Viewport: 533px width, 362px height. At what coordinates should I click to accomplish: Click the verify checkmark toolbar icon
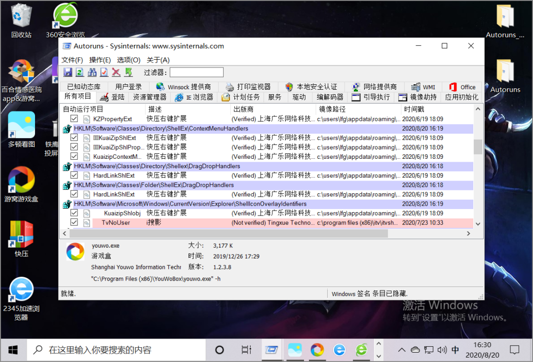pos(104,72)
